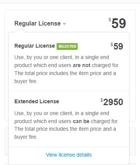Select the Regular License option title in the popup
Viewport: 140px width, 165px height.
[x=35, y=46]
